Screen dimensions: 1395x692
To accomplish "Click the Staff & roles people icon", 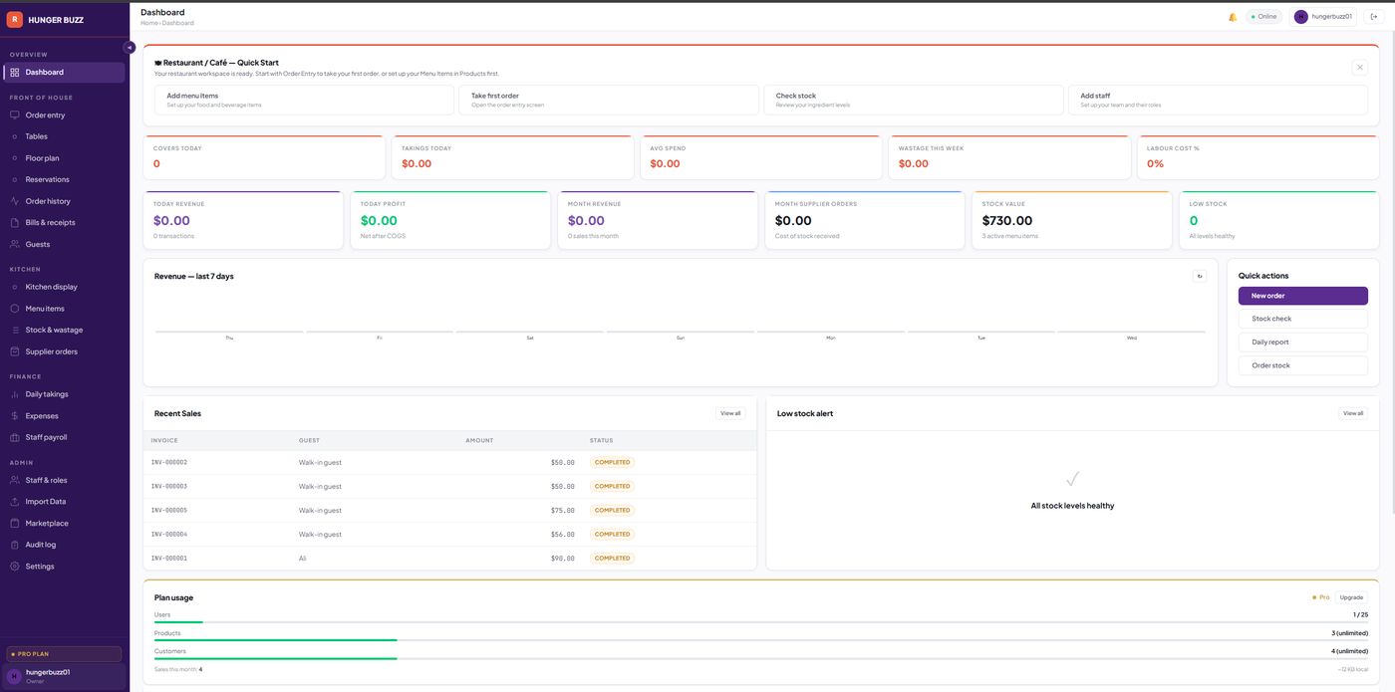I will click(x=15, y=480).
